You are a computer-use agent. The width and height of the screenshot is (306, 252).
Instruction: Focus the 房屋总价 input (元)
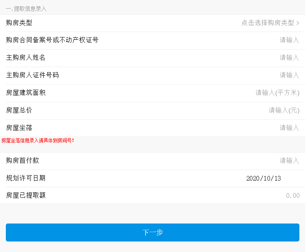pyautogui.click(x=284, y=110)
